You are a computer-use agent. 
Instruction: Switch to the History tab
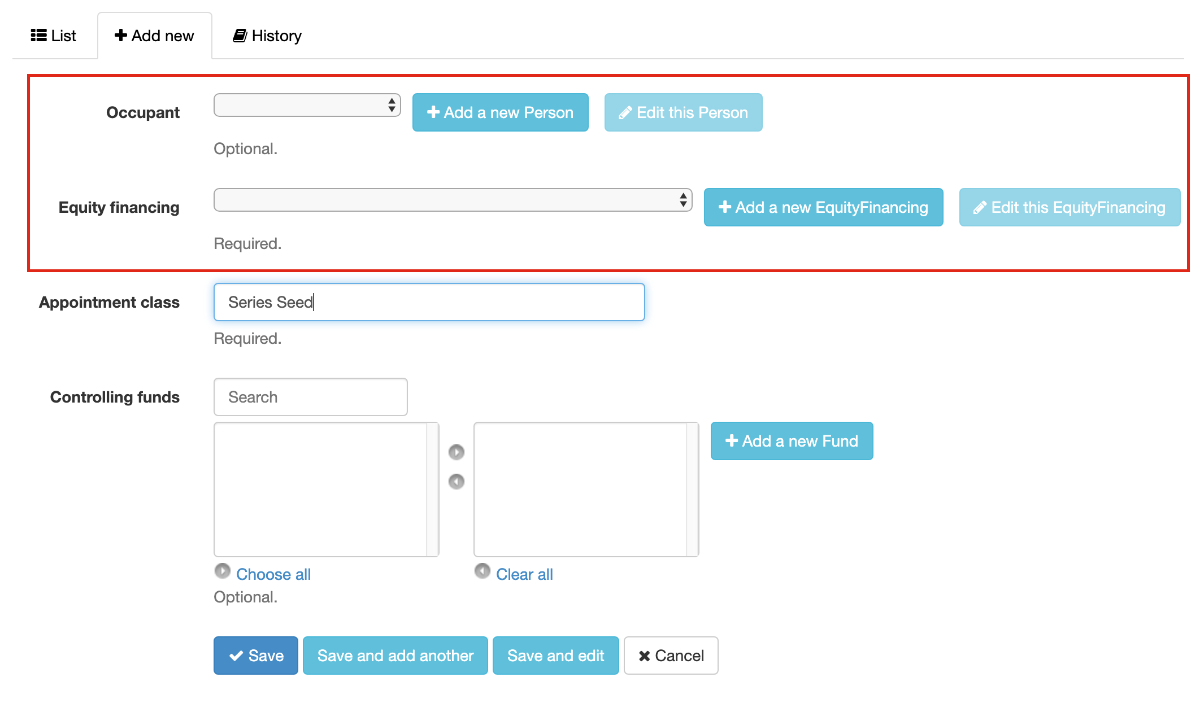coord(267,36)
